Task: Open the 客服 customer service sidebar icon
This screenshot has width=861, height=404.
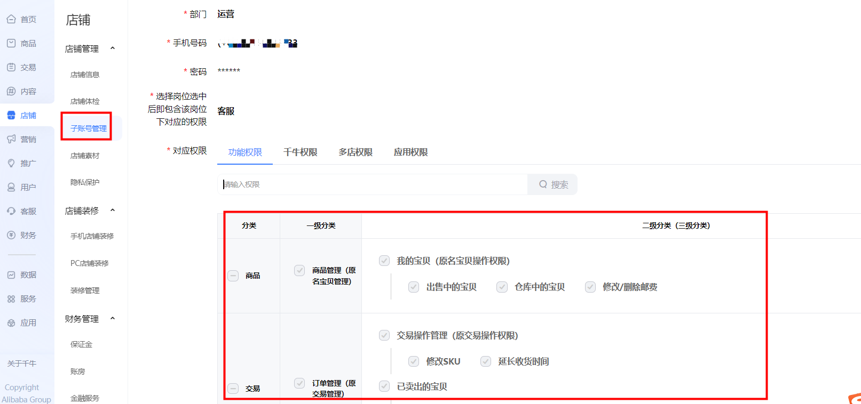Action: [x=11, y=211]
